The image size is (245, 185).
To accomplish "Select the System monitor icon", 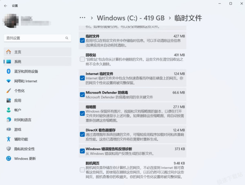I will 9,62.
